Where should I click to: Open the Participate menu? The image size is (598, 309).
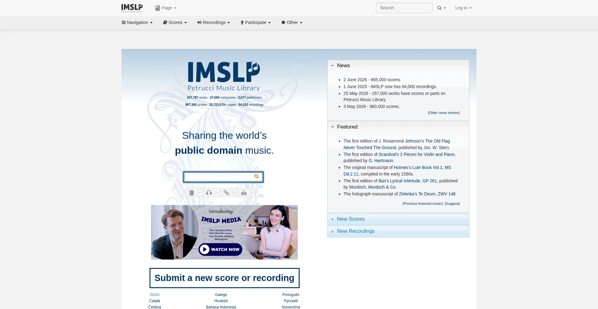click(x=256, y=22)
